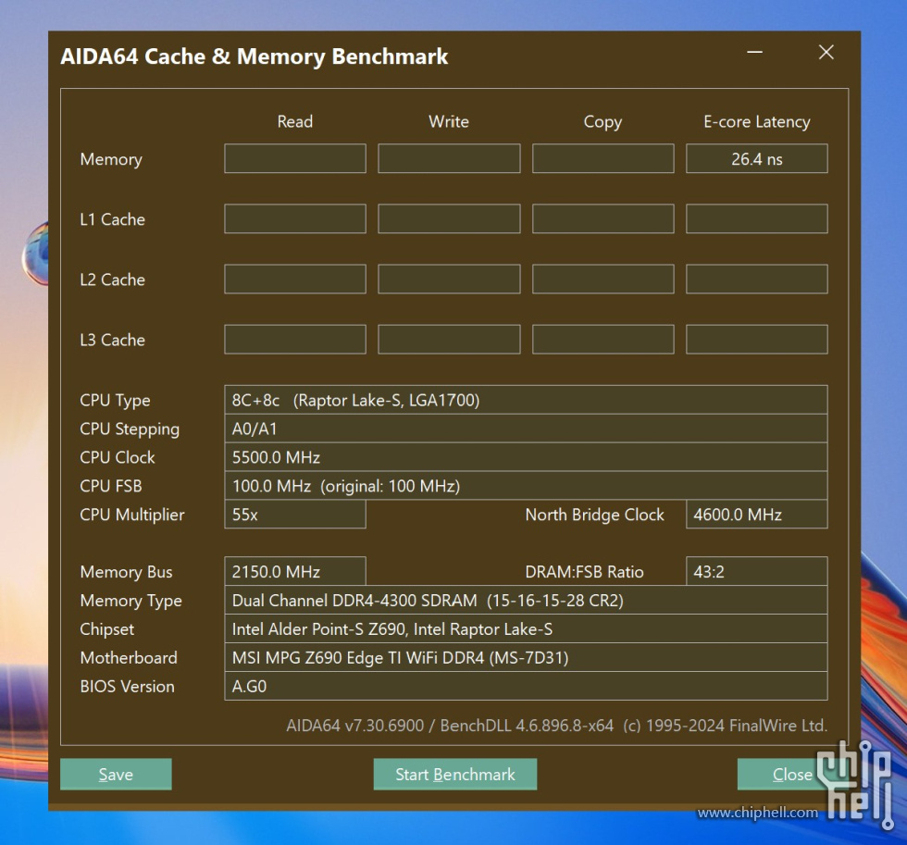This screenshot has width=907, height=845.
Task: Select the Memory Write result field
Action: point(449,158)
